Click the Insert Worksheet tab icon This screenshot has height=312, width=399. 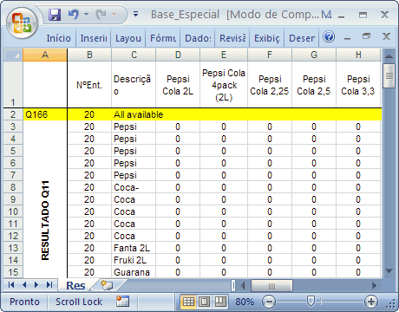107,285
